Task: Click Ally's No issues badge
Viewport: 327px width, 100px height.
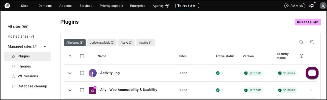Action: [286, 90]
